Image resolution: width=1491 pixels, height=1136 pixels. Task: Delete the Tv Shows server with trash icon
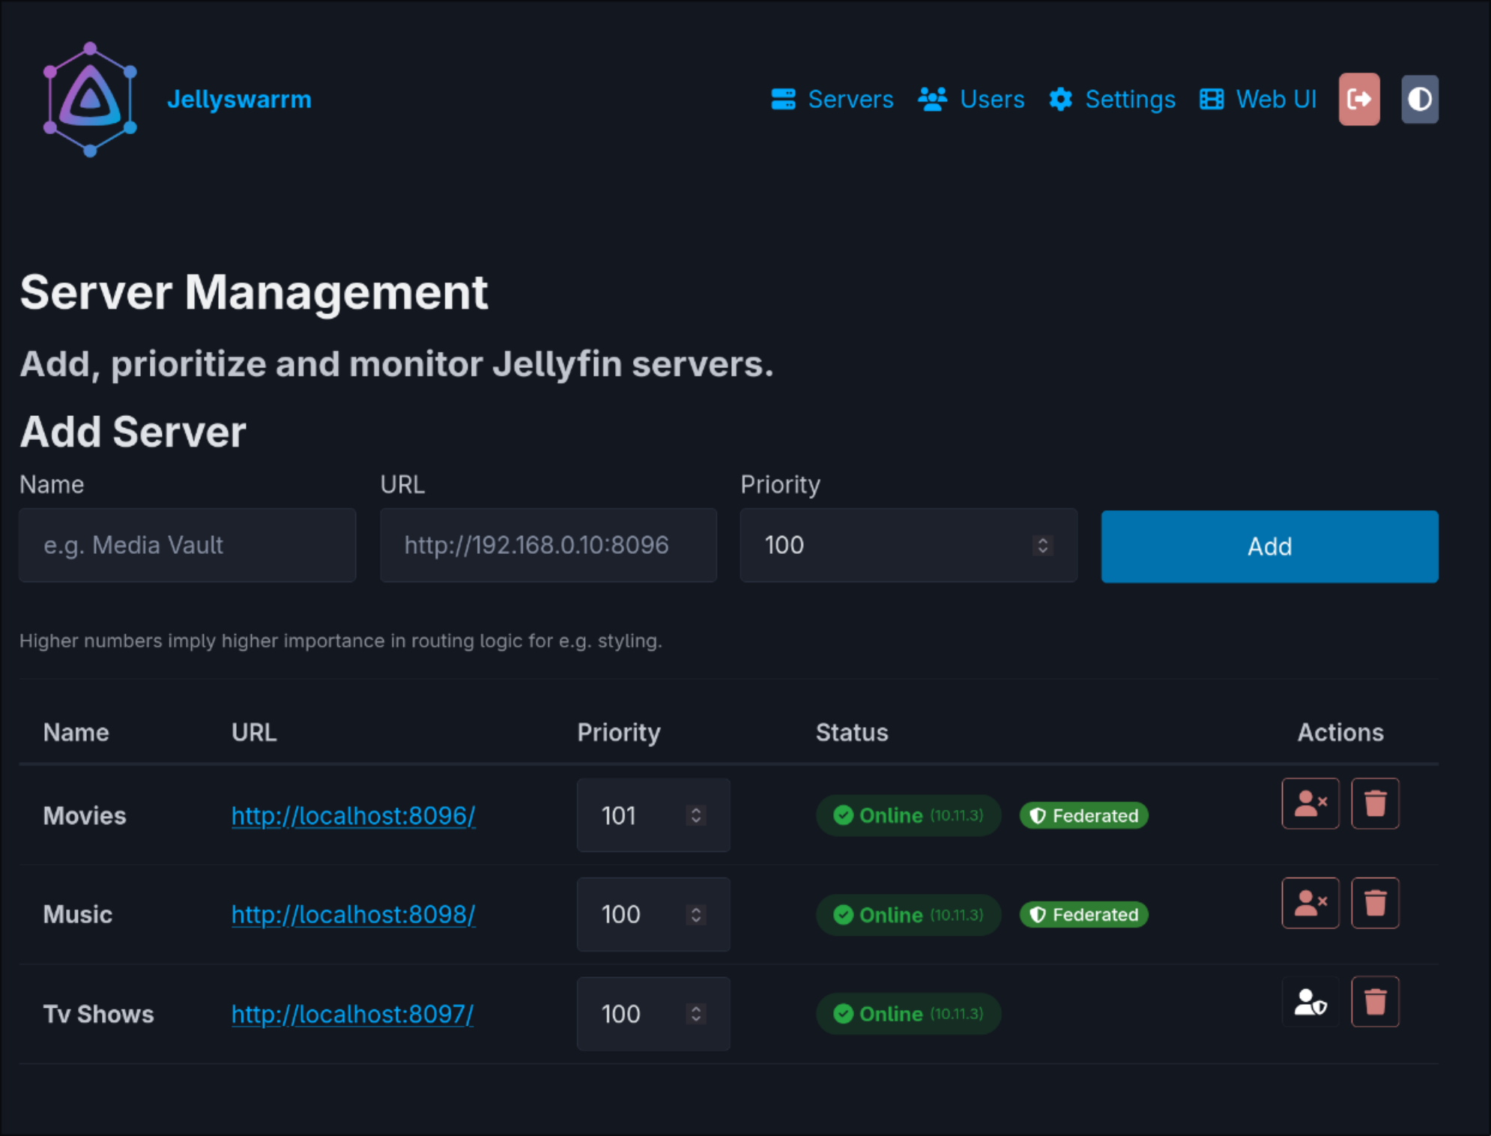point(1374,1001)
